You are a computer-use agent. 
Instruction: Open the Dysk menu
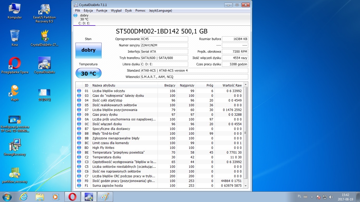coord(129,11)
